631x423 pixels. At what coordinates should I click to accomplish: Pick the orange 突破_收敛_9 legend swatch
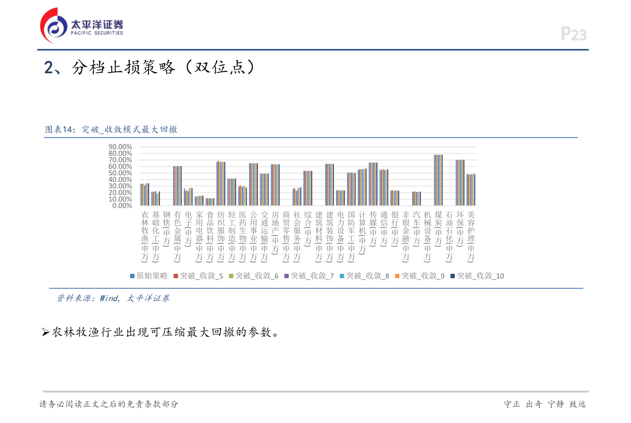(x=397, y=276)
